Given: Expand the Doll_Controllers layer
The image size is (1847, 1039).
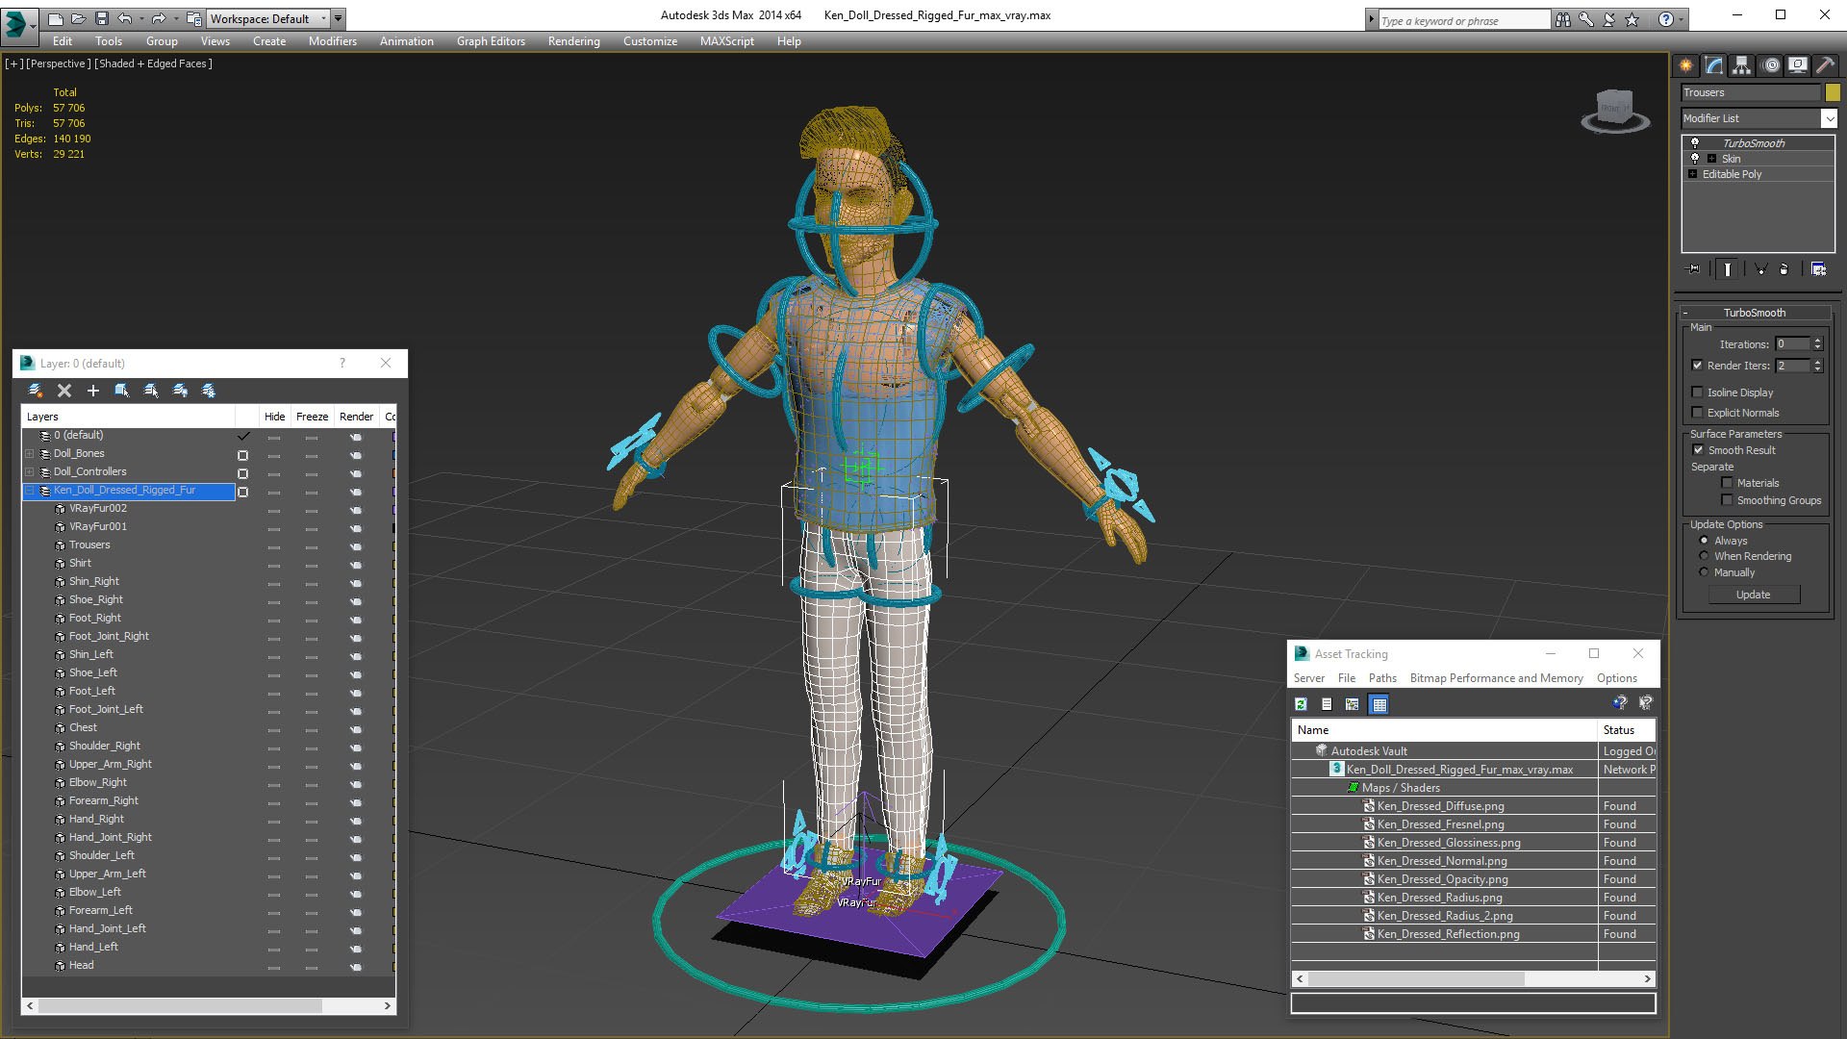Looking at the screenshot, I should [x=30, y=472].
